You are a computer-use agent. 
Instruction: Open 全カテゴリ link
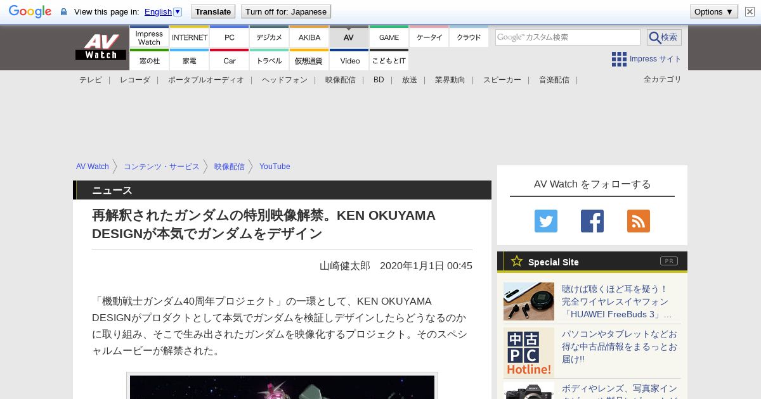tap(662, 79)
